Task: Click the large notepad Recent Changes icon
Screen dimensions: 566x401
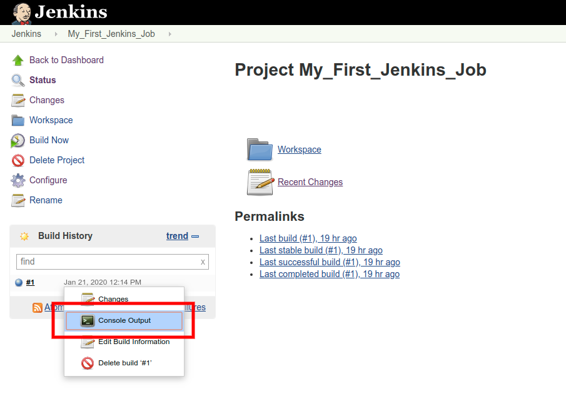Action: tap(260, 182)
